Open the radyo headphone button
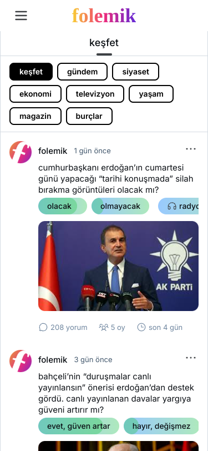The width and height of the screenshot is (208, 451). point(179,206)
